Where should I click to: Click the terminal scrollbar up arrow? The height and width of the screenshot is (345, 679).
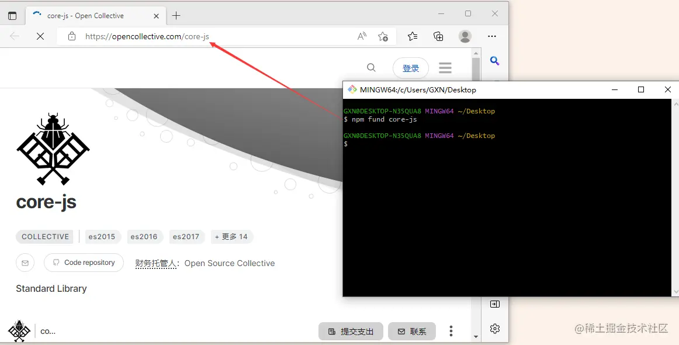pyautogui.click(x=675, y=103)
